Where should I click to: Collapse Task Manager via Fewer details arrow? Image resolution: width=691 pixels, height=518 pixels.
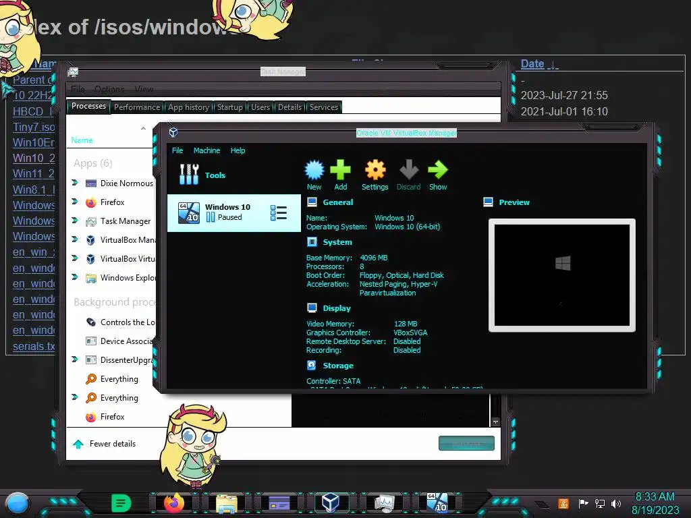point(78,444)
